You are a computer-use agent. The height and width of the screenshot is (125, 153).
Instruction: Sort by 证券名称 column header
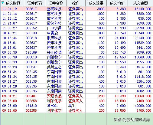coord(56,3)
